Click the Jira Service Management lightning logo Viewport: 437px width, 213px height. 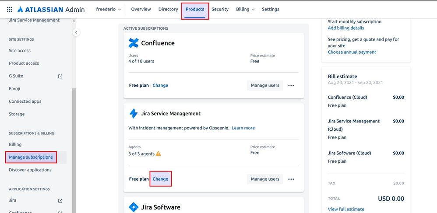134,114
